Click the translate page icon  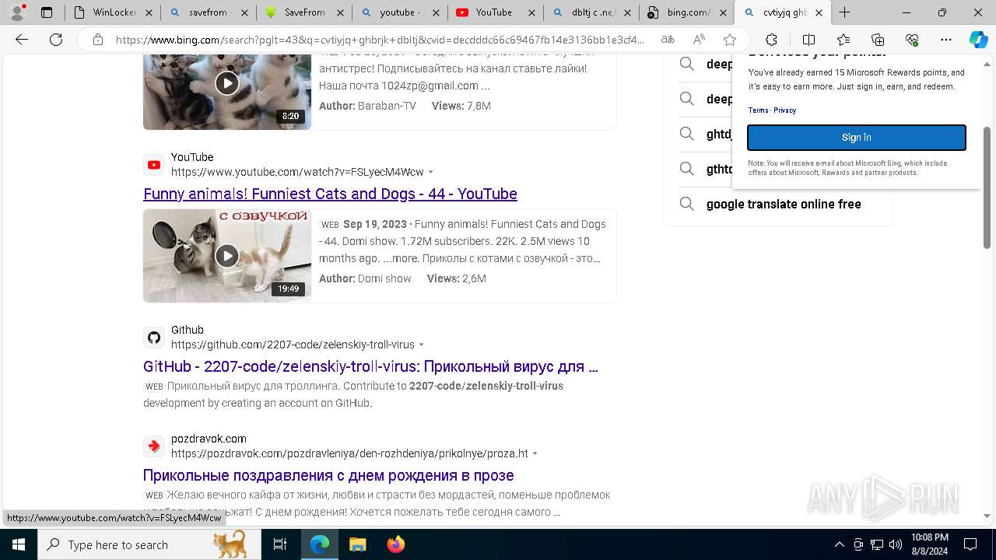(668, 40)
